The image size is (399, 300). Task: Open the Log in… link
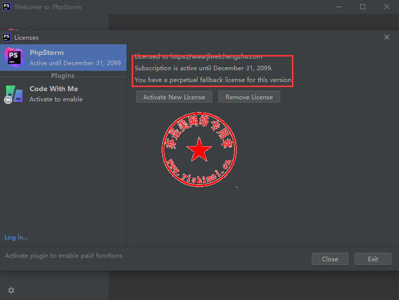tap(16, 237)
